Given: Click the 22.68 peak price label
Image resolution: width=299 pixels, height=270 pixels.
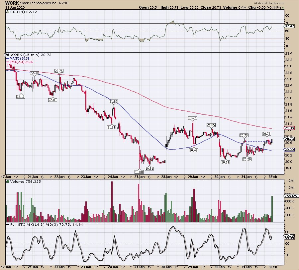Looking at the screenshot, I should (34, 73).
